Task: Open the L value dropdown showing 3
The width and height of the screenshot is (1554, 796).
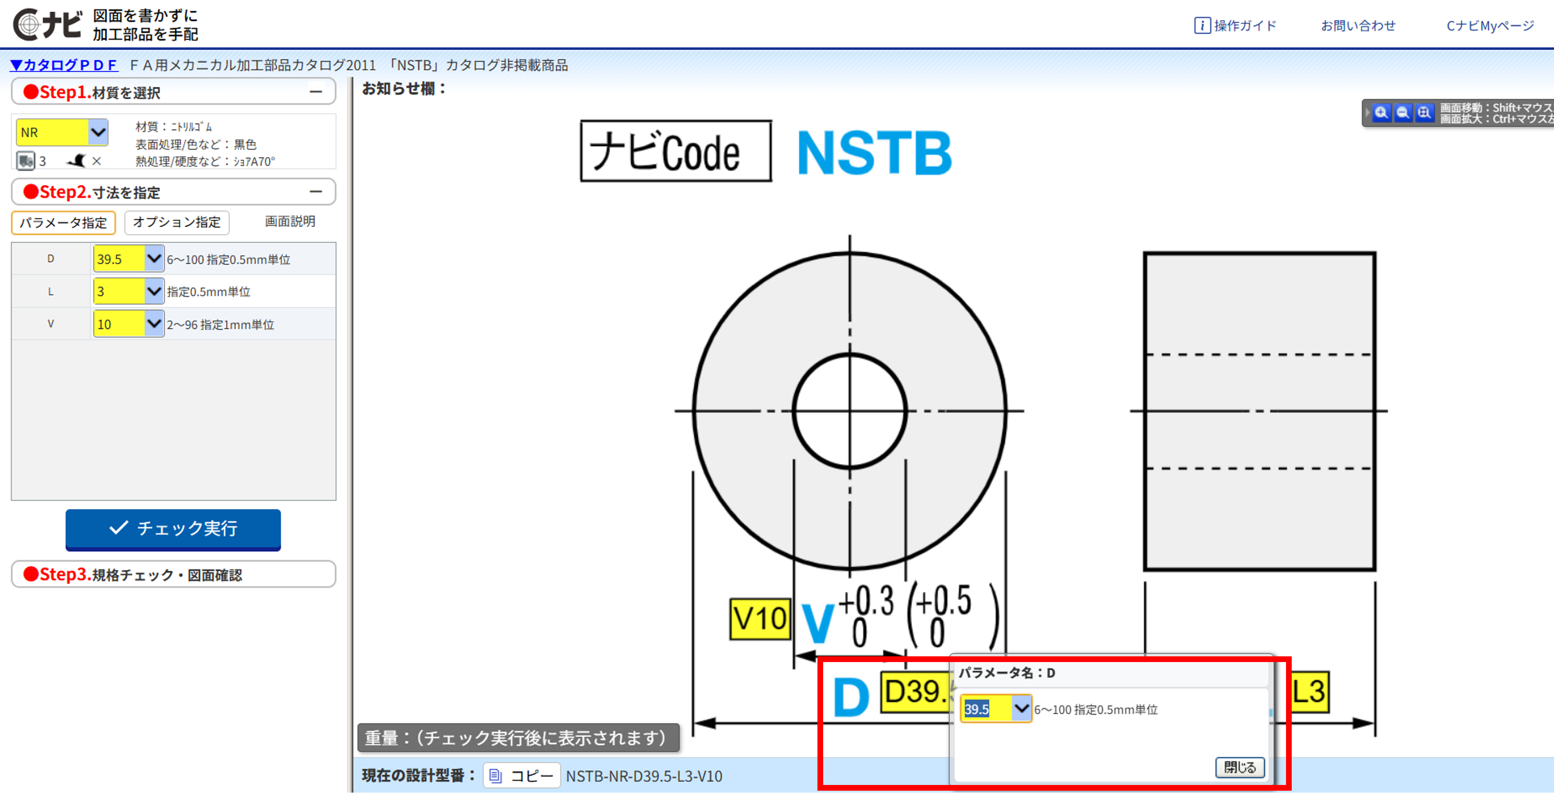Action: [154, 291]
